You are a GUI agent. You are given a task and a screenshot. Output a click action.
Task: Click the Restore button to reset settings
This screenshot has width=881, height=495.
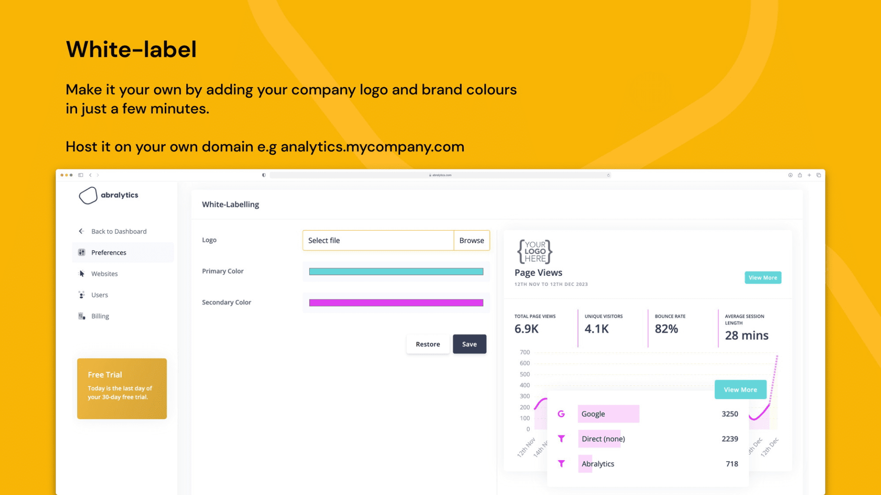(x=427, y=344)
